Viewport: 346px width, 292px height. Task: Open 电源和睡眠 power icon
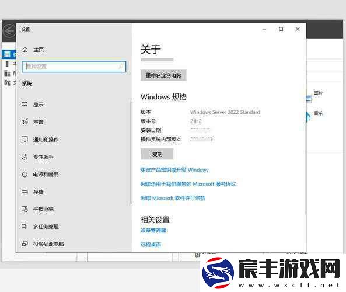(x=25, y=174)
